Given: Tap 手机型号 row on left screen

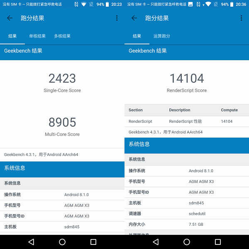Looking at the screenshot, I should click(x=62, y=205).
